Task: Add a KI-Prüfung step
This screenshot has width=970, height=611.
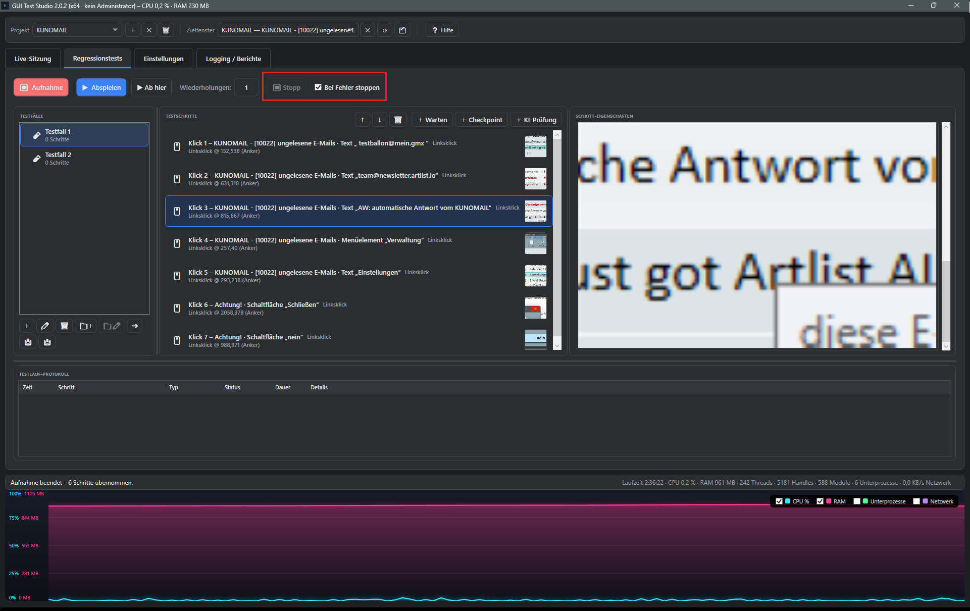Action: (x=536, y=120)
